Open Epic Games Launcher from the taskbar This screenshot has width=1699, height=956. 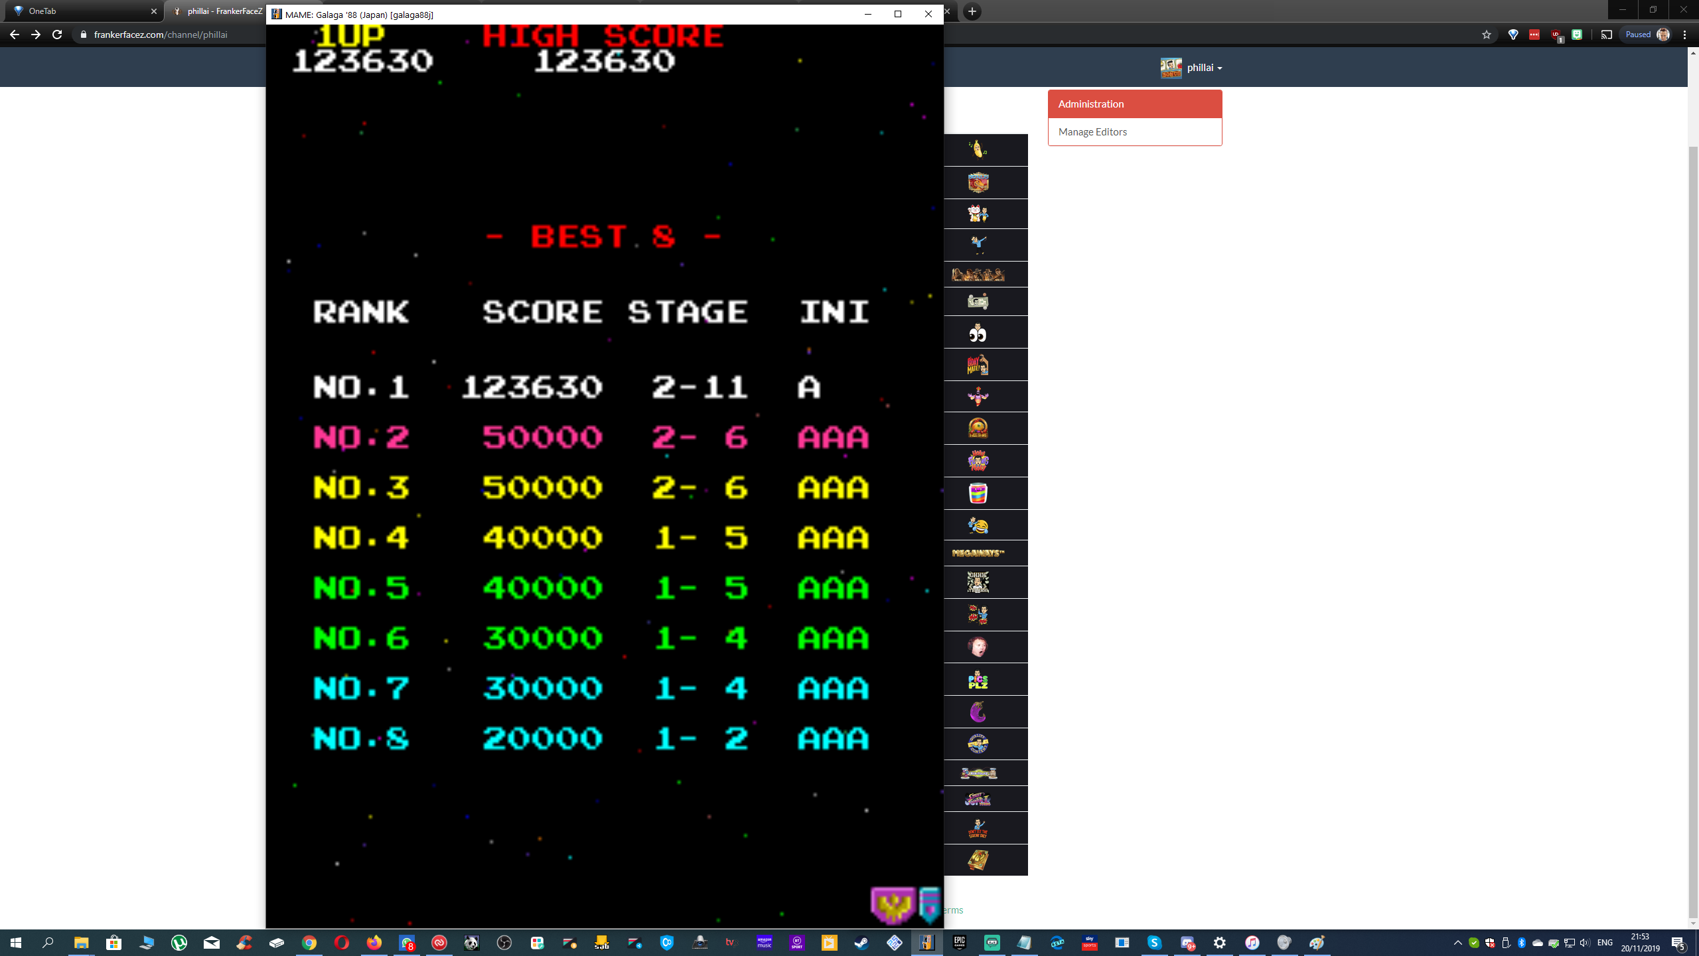[x=960, y=943]
